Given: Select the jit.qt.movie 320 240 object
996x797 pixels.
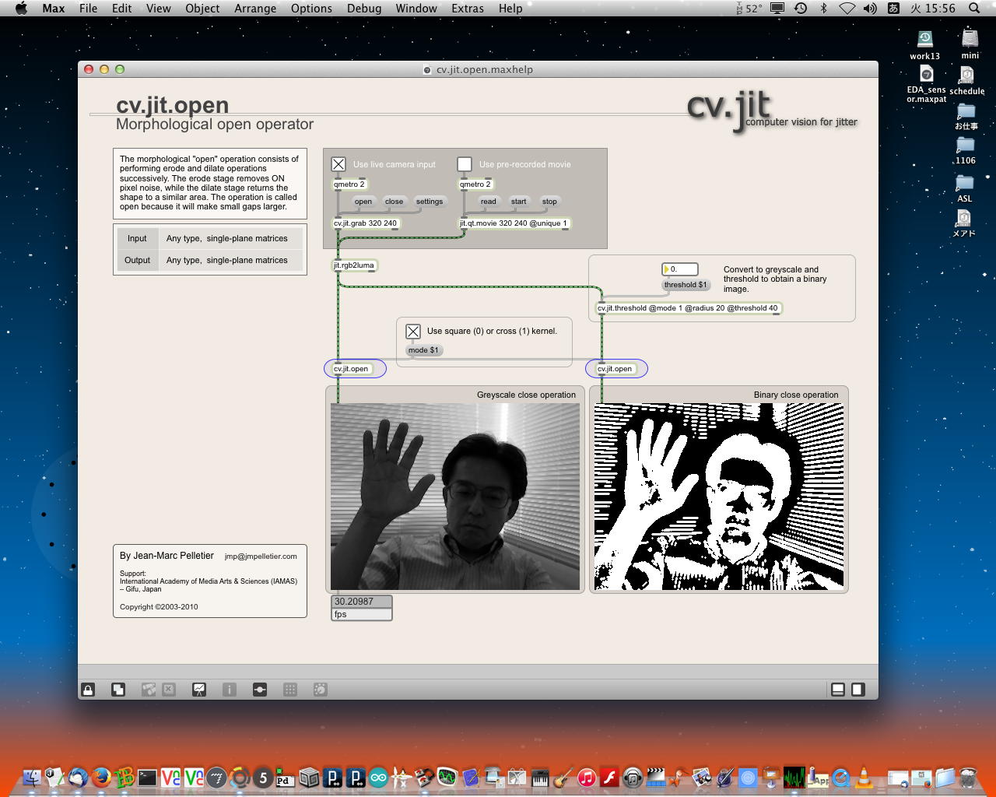Looking at the screenshot, I should tap(515, 223).
